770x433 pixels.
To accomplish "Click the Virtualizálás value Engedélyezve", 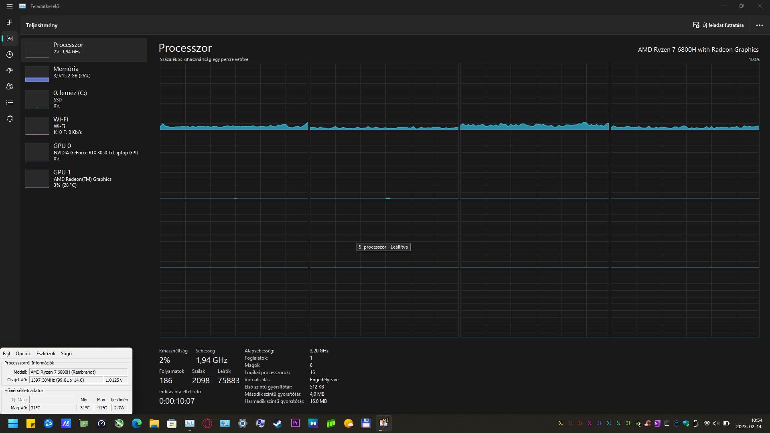I will tap(324, 380).
